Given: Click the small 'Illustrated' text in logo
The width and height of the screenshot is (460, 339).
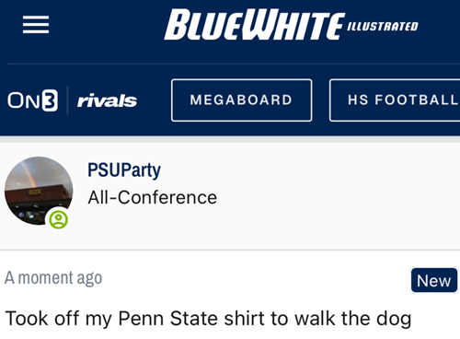Looking at the screenshot, I should (383, 27).
